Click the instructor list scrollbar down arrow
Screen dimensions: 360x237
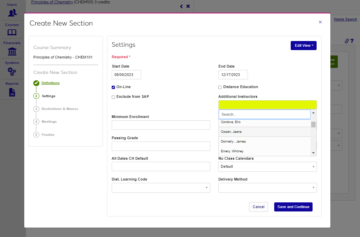(314, 153)
